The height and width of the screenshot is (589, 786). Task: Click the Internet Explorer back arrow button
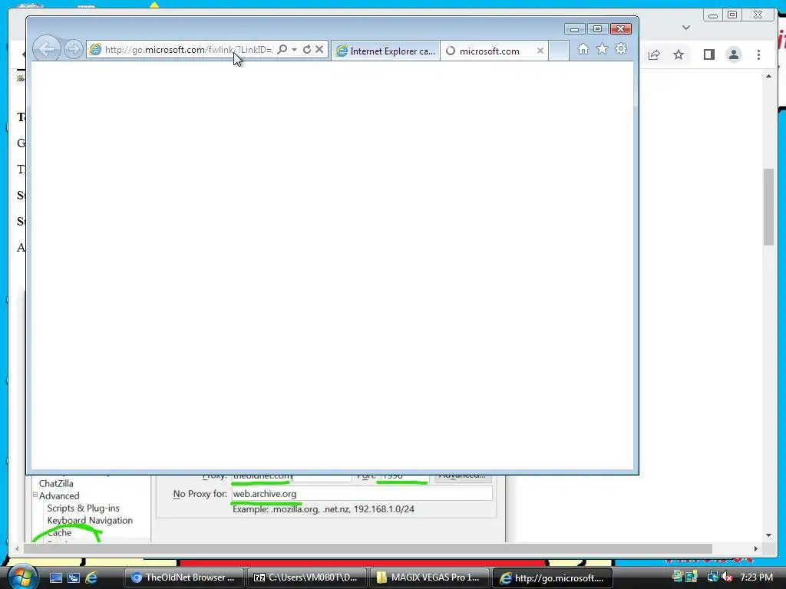coord(47,49)
